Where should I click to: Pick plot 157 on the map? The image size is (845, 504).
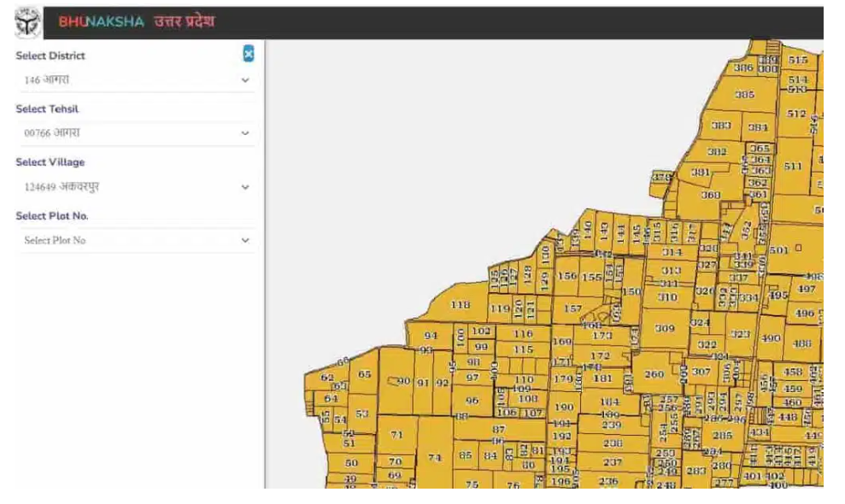(x=573, y=309)
